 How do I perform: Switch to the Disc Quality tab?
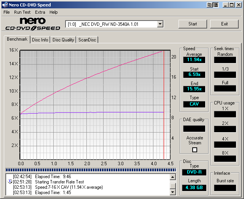(63, 40)
